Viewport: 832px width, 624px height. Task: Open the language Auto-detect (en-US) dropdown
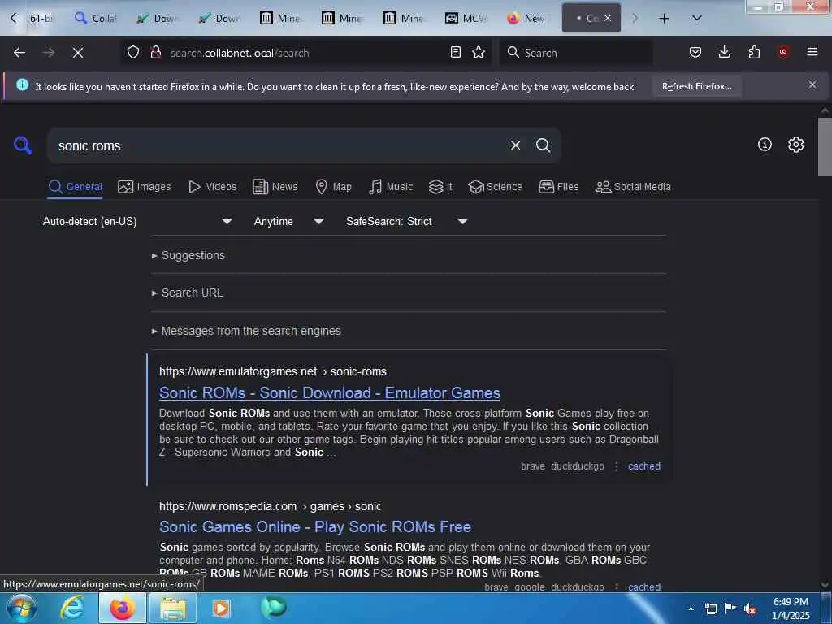137,221
